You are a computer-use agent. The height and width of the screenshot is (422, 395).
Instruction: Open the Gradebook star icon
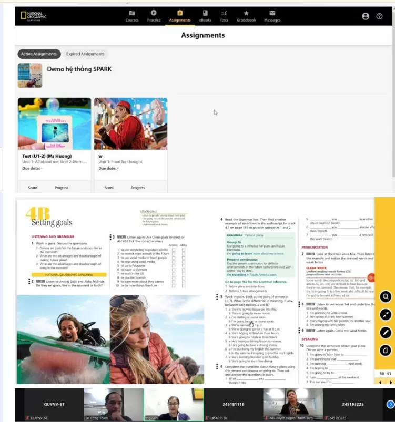tap(246, 16)
